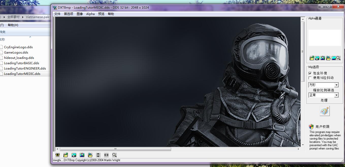
Task: Click the image up-arrow icon in Alpha panel
Action: 323,58
